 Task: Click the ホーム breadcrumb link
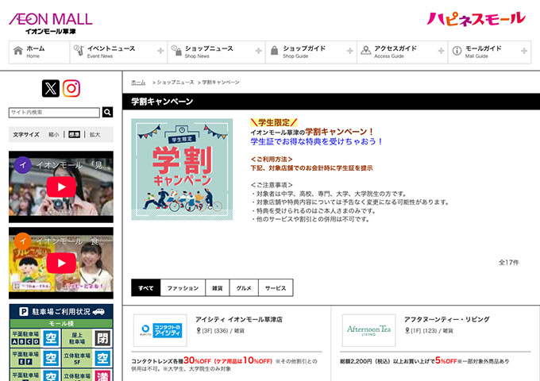click(x=138, y=83)
